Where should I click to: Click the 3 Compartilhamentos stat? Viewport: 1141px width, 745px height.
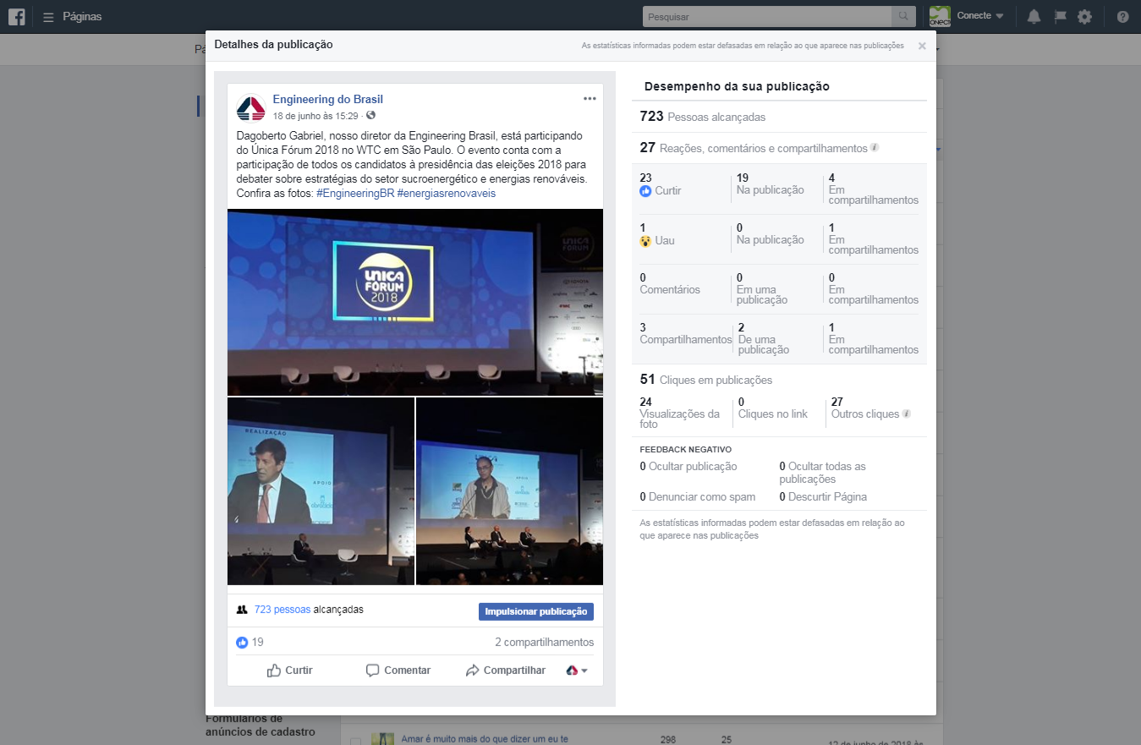point(686,333)
